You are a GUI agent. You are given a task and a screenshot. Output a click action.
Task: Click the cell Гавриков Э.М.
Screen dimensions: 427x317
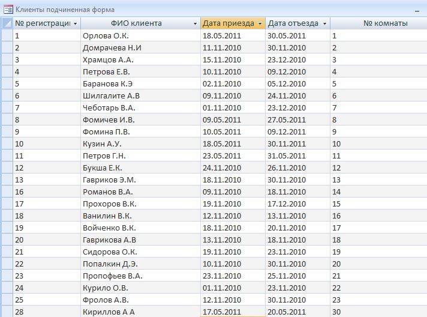click(x=140, y=180)
